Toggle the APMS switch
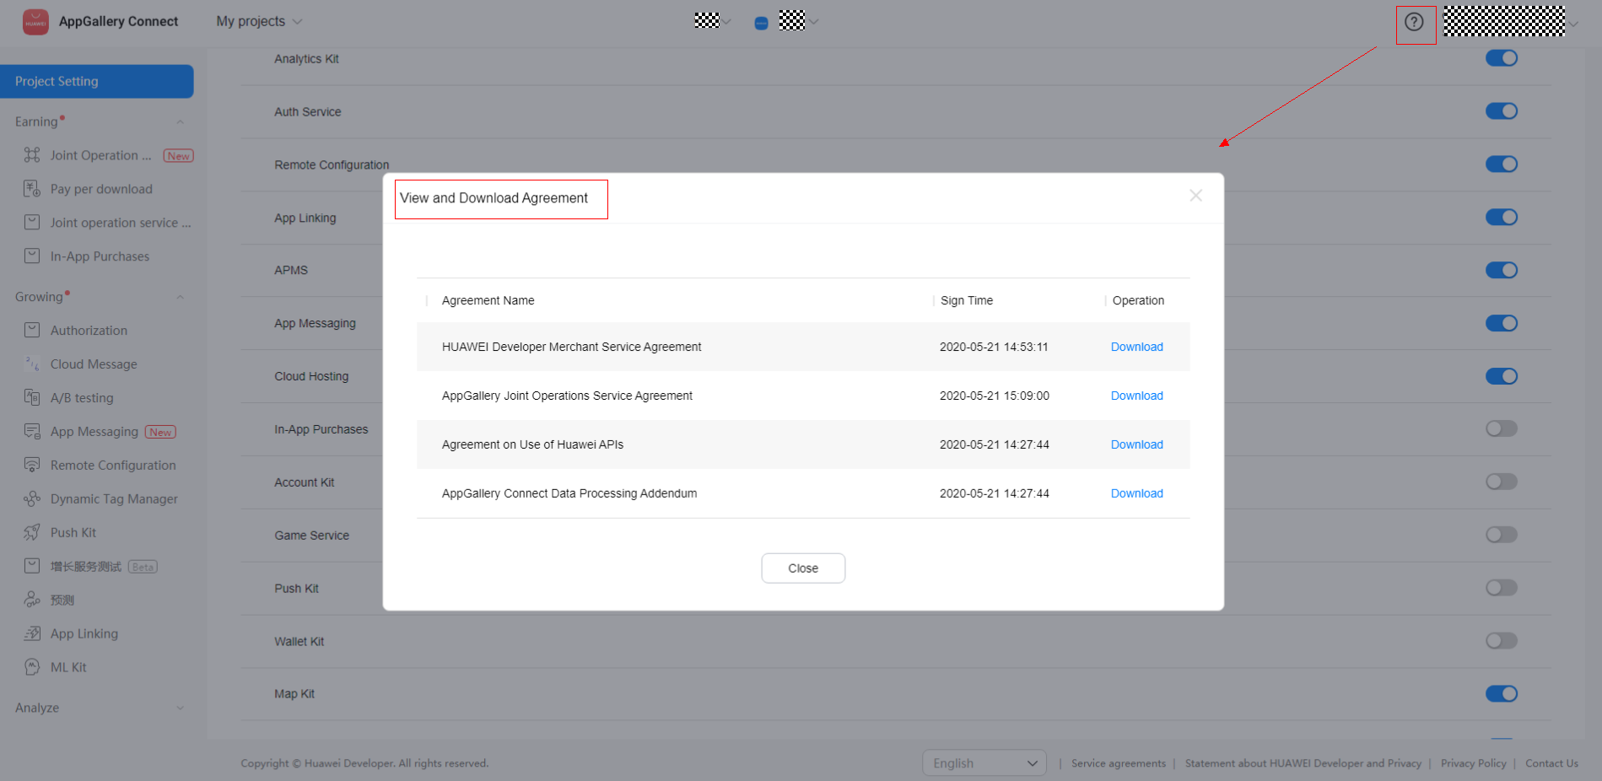The height and width of the screenshot is (781, 1602). [1502, 271]
